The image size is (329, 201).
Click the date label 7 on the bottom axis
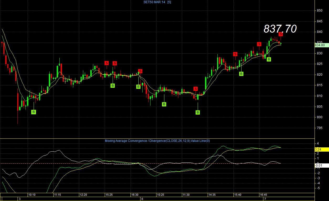tap(265, 199)
